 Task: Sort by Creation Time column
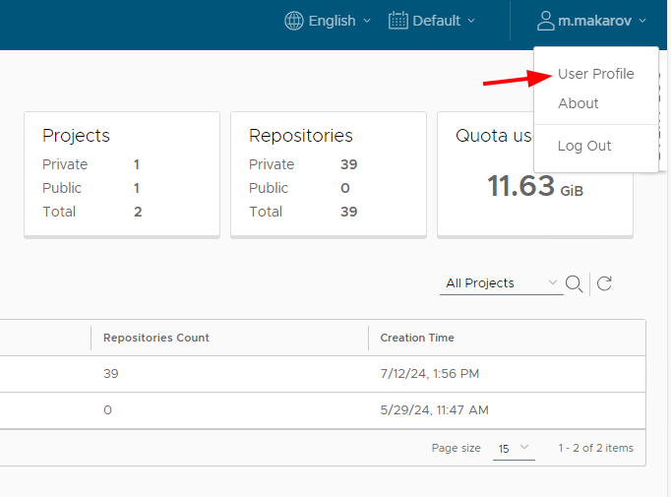(417, 338)
